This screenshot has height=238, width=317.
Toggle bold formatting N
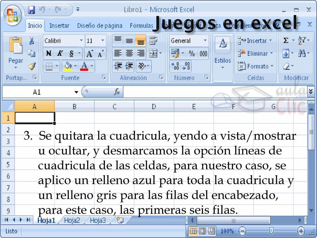point(49,53)
